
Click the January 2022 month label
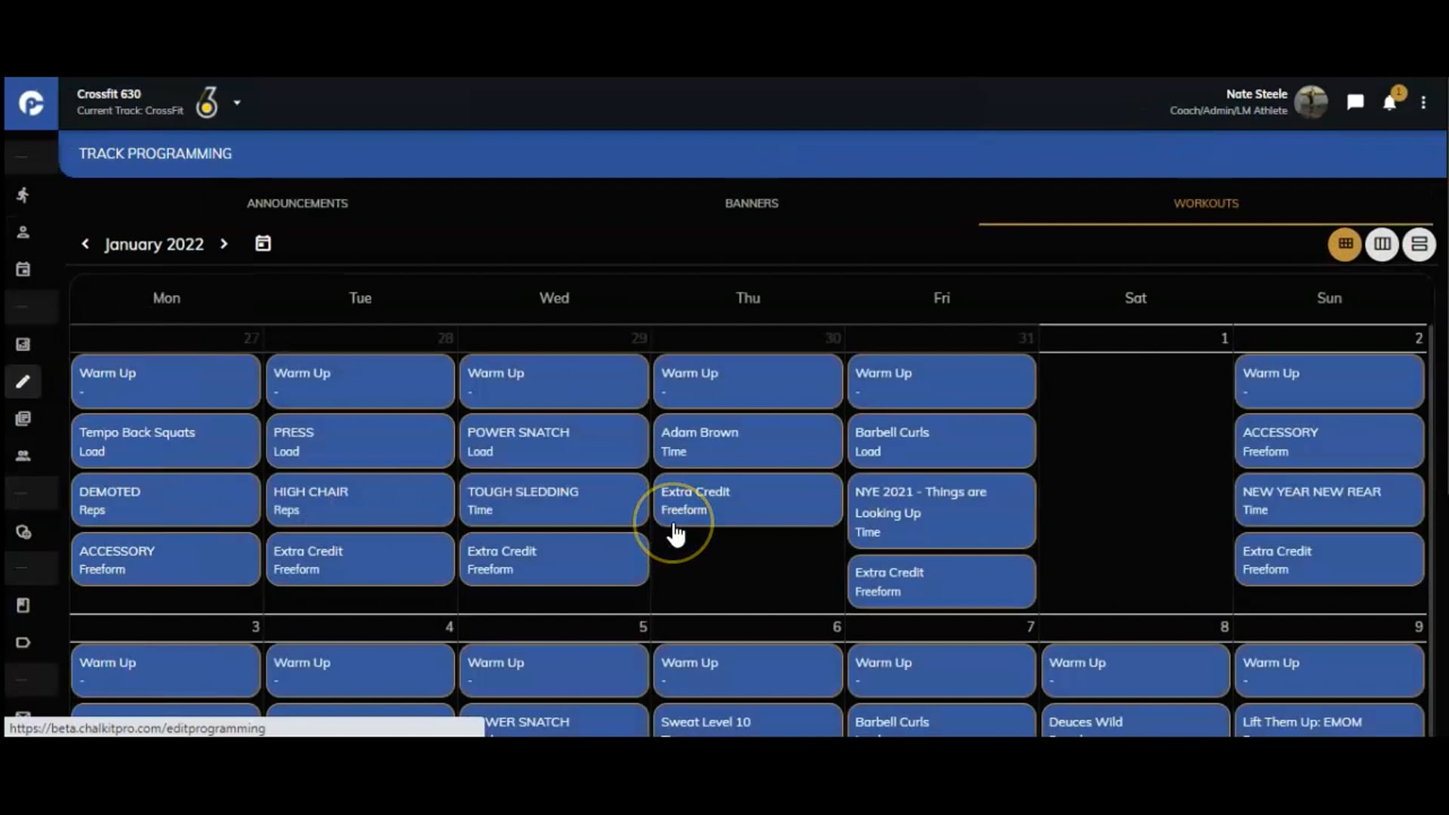(x=154, y=244)
